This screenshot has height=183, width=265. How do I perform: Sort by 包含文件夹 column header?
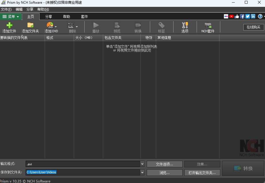tap(122, 38)
